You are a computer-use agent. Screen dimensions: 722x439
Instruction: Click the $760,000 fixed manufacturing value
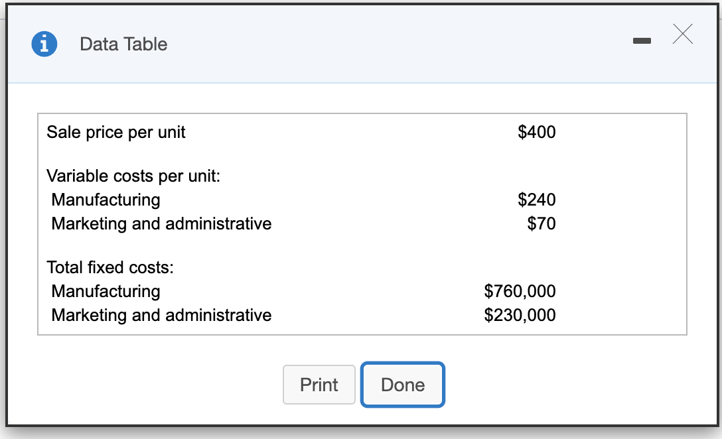click(x=520, y=292)
